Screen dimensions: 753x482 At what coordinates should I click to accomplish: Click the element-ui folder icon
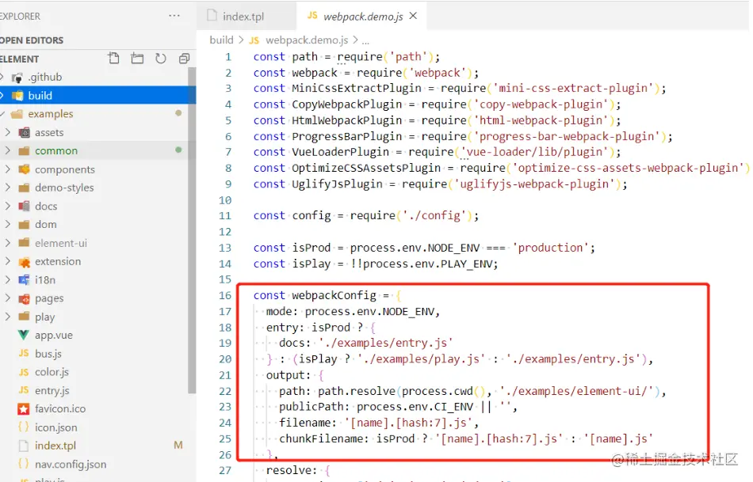(x=24, y=243)
